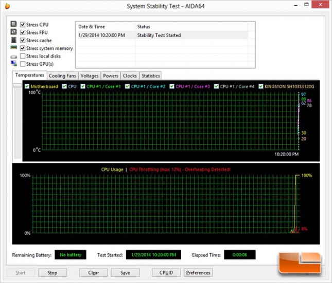This screenshot has width=332, height=283.
Task: Minimize the AIDA64 window
Action: [296, 5]
